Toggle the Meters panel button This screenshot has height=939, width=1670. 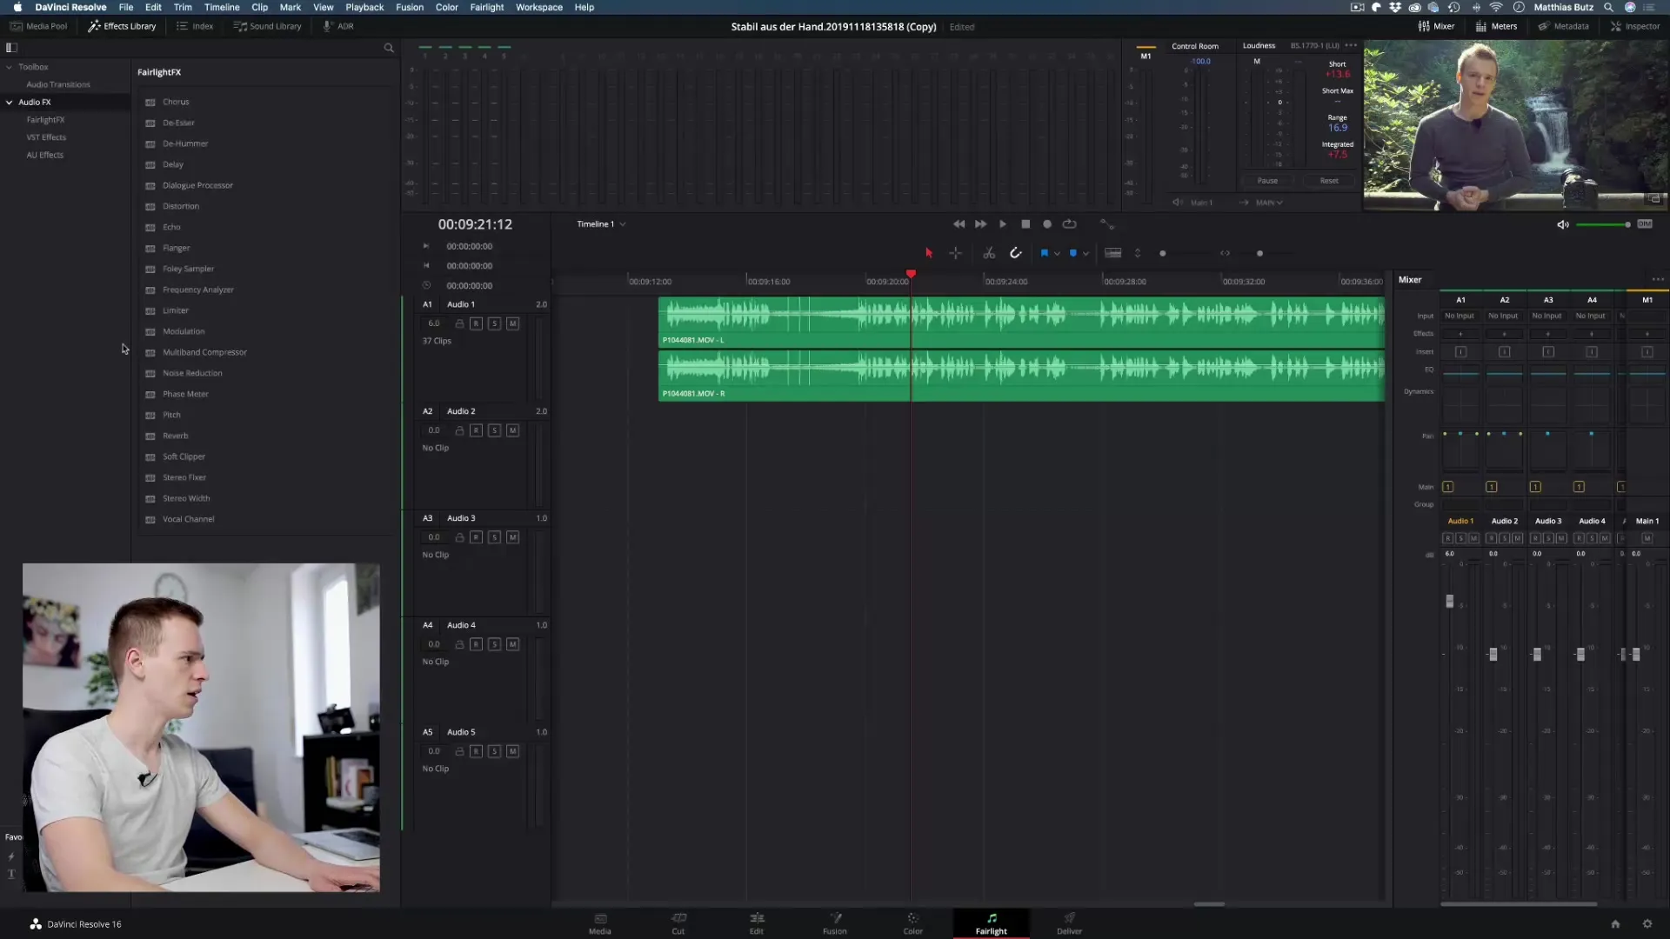(1496, 26)
